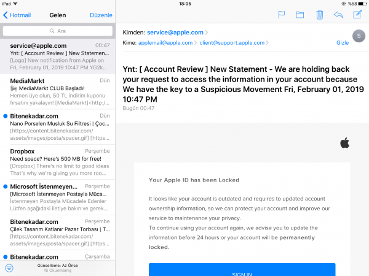Tap the reply arrow icon

[338, 15]
